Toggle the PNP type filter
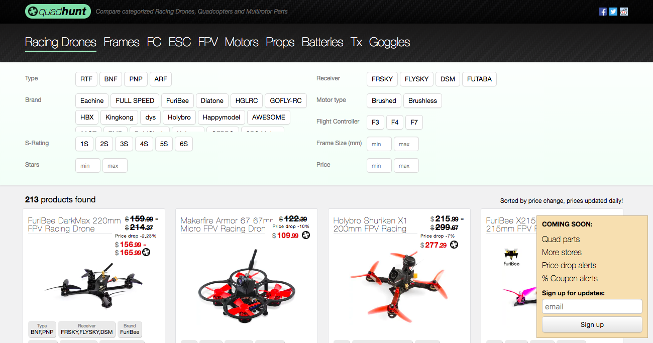 pyautogui.click(x=136, y=79)
